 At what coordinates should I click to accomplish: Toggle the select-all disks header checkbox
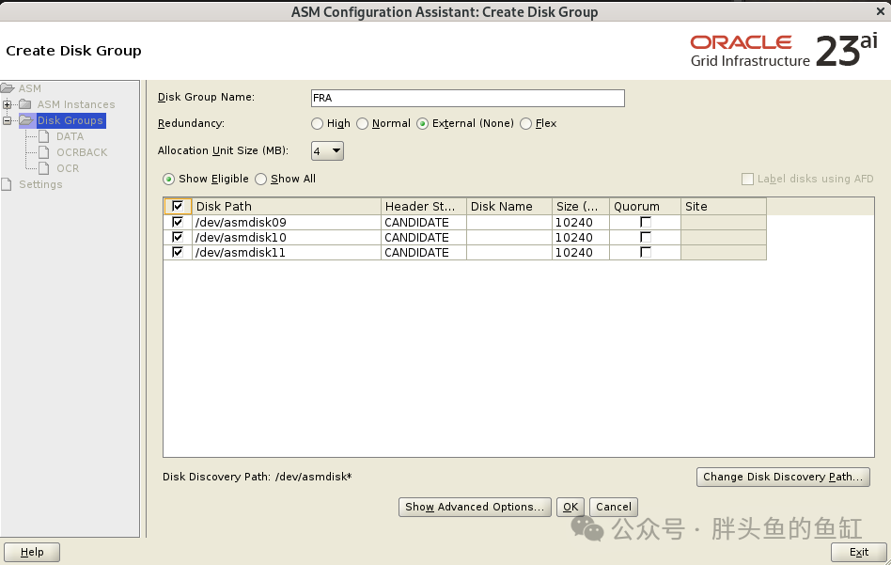pyautogui.click(x=178, y=206)
